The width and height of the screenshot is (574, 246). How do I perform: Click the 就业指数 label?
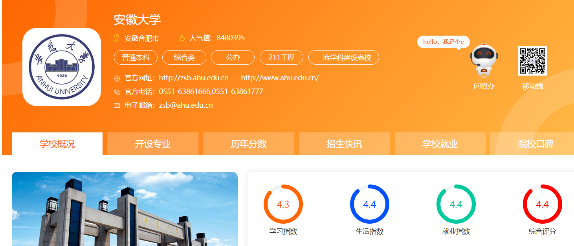click(x=456, y=232)
